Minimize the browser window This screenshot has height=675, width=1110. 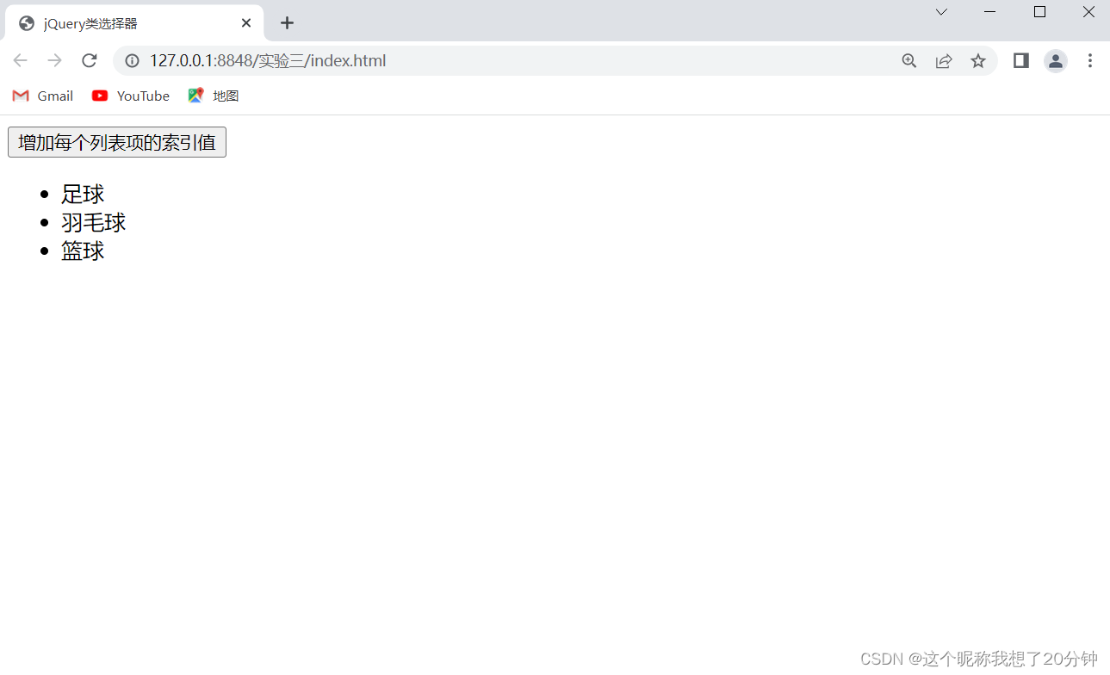[x=990, y=12]
